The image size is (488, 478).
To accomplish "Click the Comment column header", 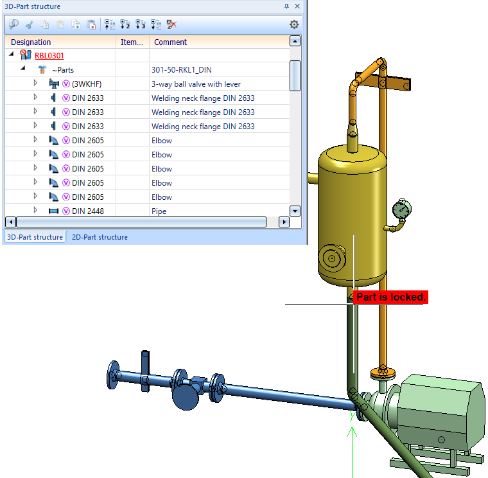I will point(220,42).
